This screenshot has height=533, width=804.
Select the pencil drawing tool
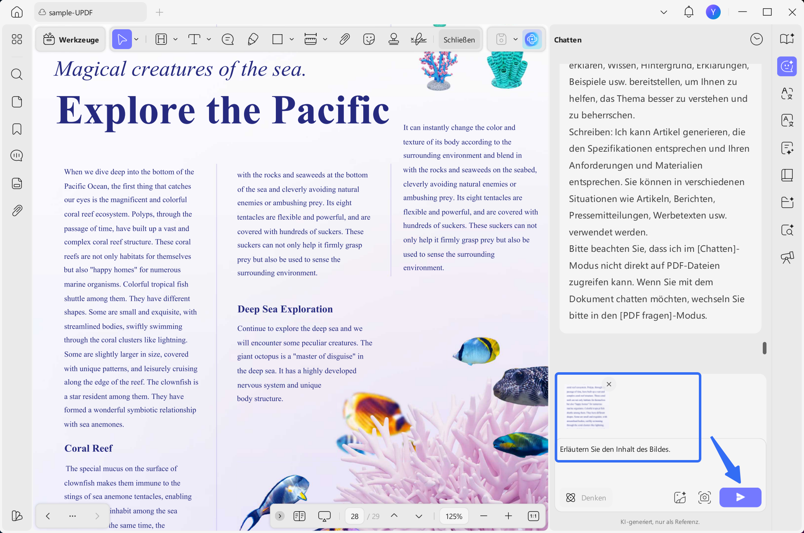253,40
